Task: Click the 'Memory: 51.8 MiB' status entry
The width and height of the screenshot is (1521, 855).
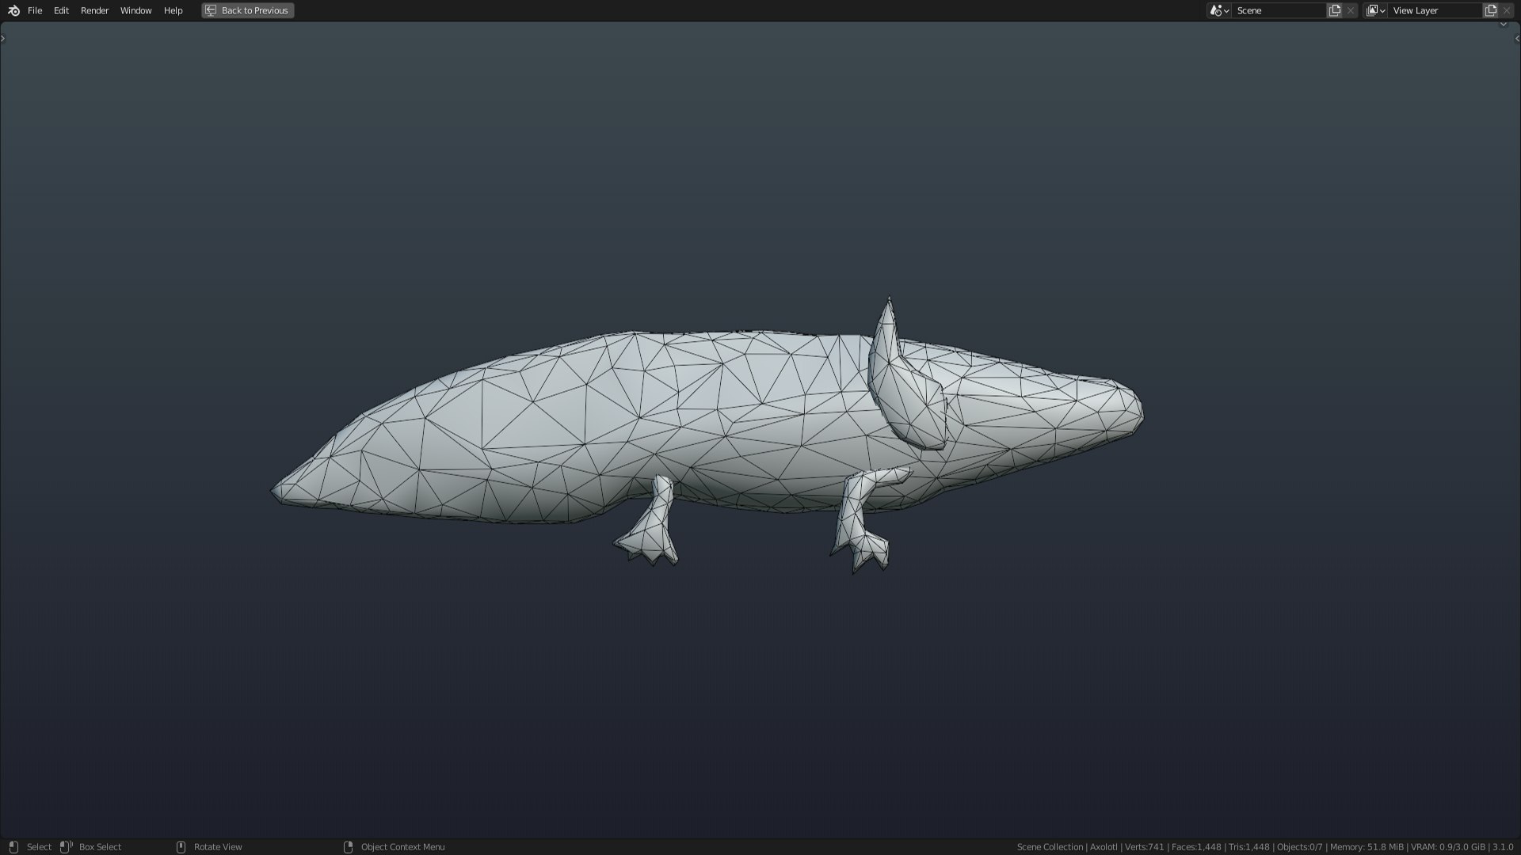Action: tap(1367, 847)
